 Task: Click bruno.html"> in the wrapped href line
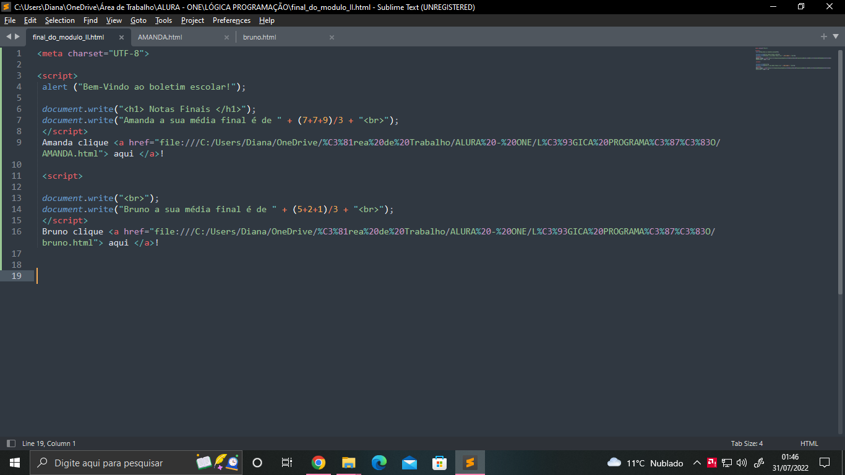coord(73,242)
